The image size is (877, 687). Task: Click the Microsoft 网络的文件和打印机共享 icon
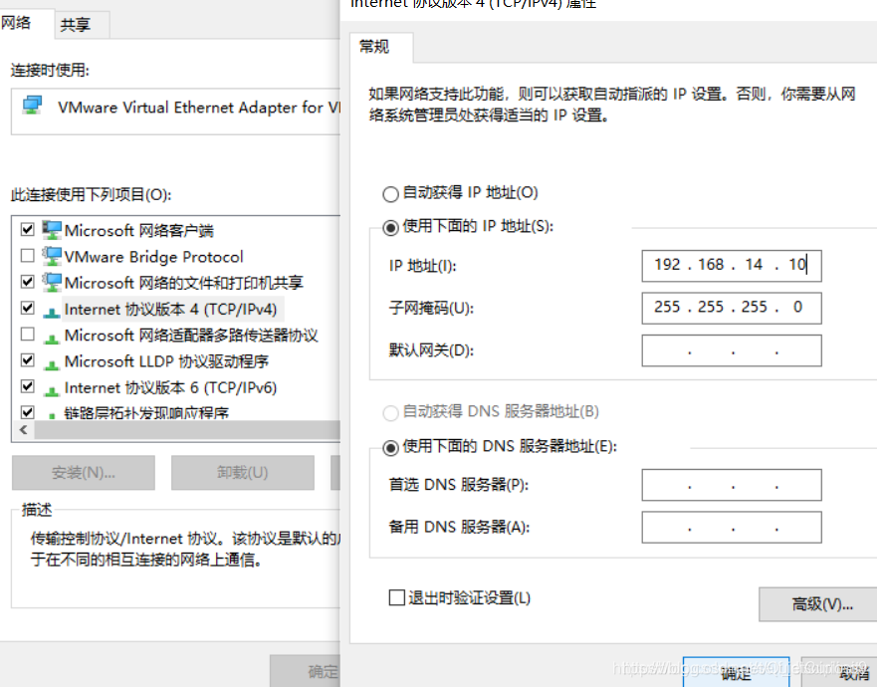[52, 282]
